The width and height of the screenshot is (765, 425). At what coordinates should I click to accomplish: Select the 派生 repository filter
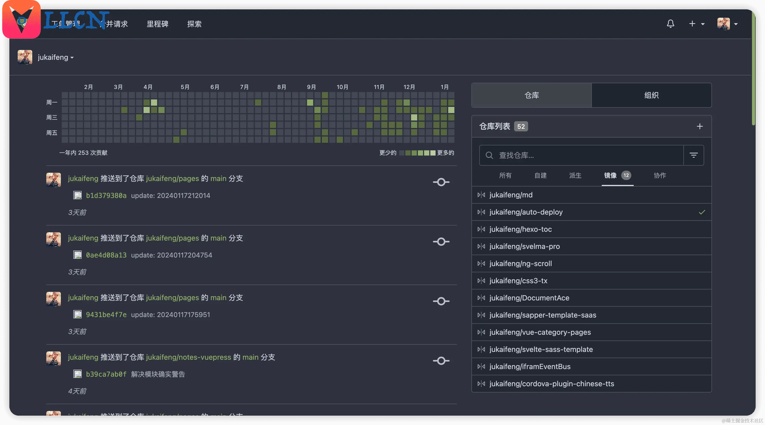[575, 176]
